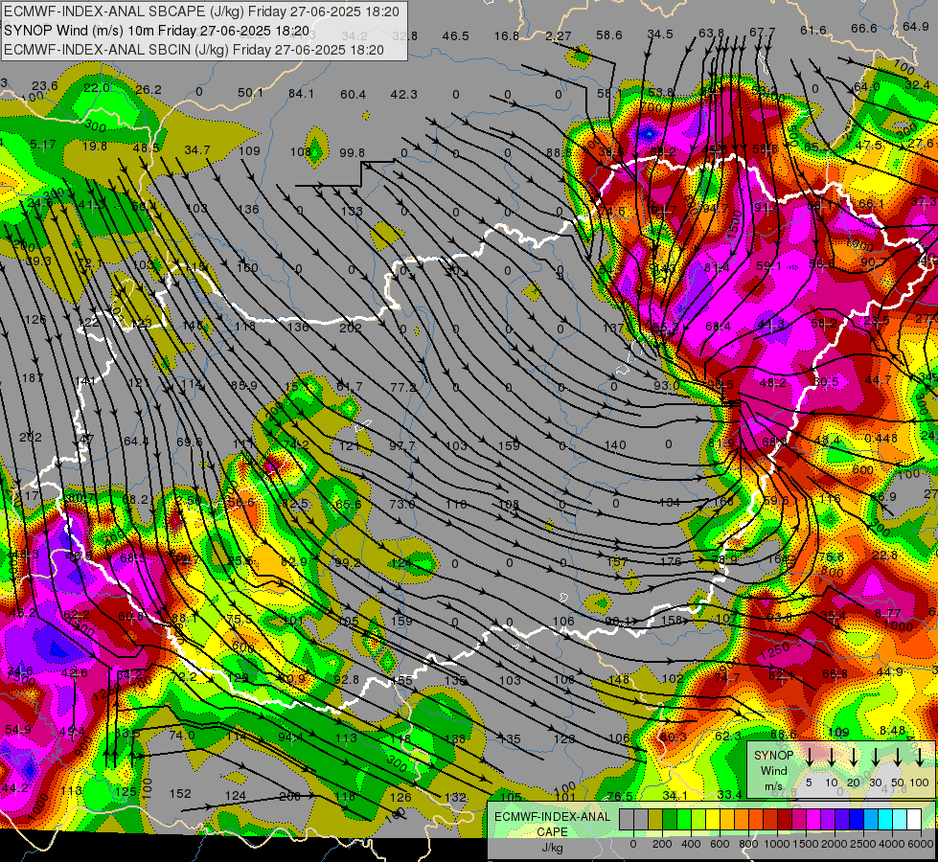Select the SBCAPE header line in title box
938x862 pixels.
201,11
